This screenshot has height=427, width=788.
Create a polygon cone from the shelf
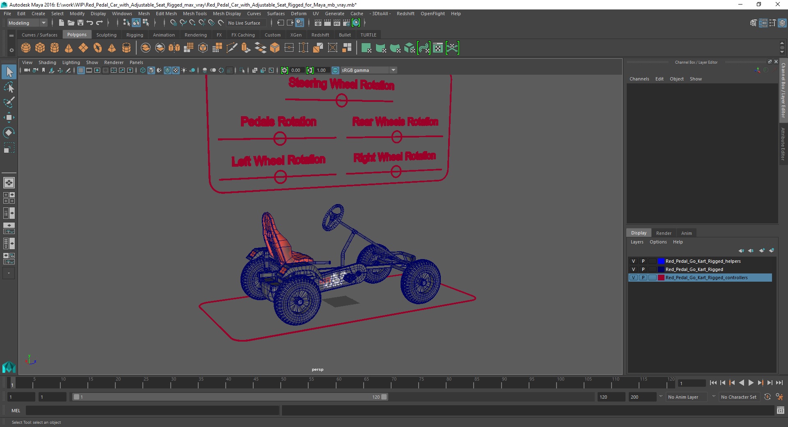point(69,48)
